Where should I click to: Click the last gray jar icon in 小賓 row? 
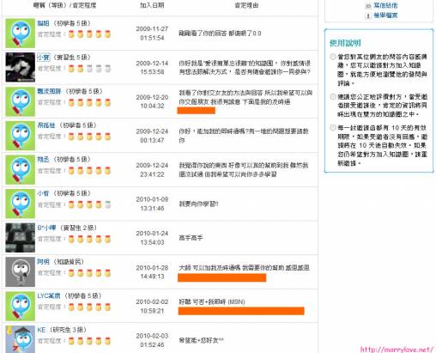107,69
